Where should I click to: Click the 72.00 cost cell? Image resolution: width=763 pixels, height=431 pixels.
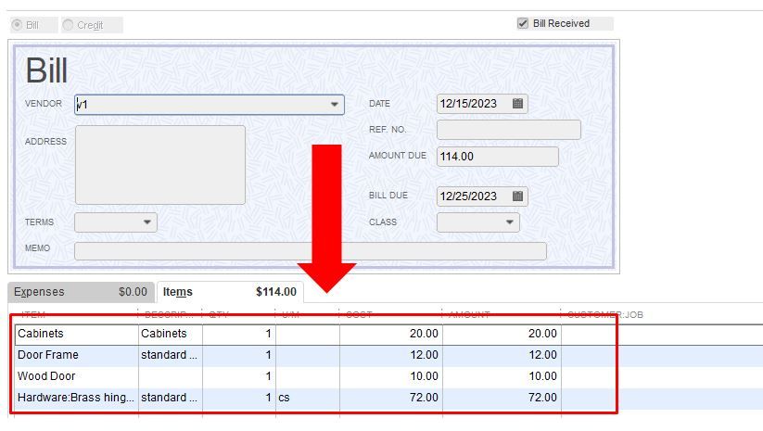point(391,398)
